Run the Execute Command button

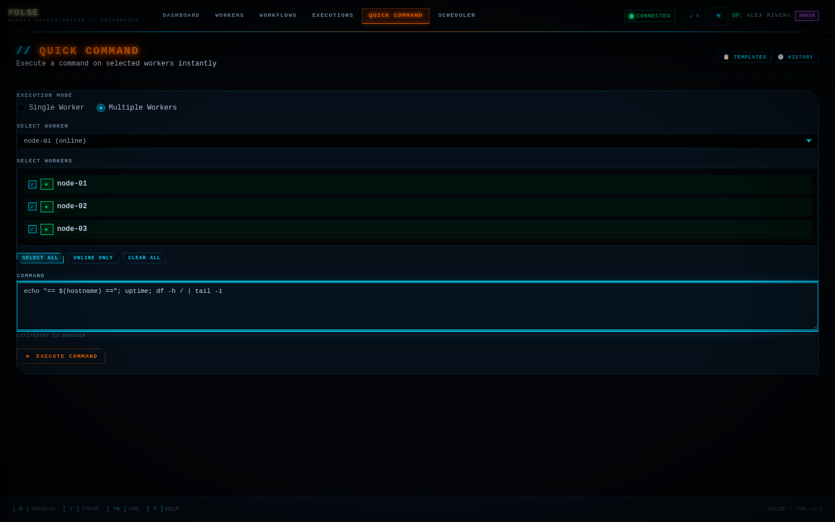coord(61,356)
